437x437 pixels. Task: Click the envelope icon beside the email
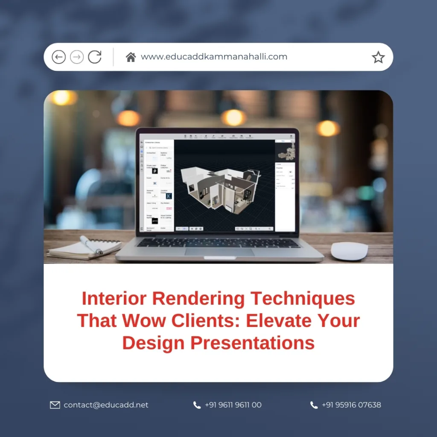pos(55,405)
